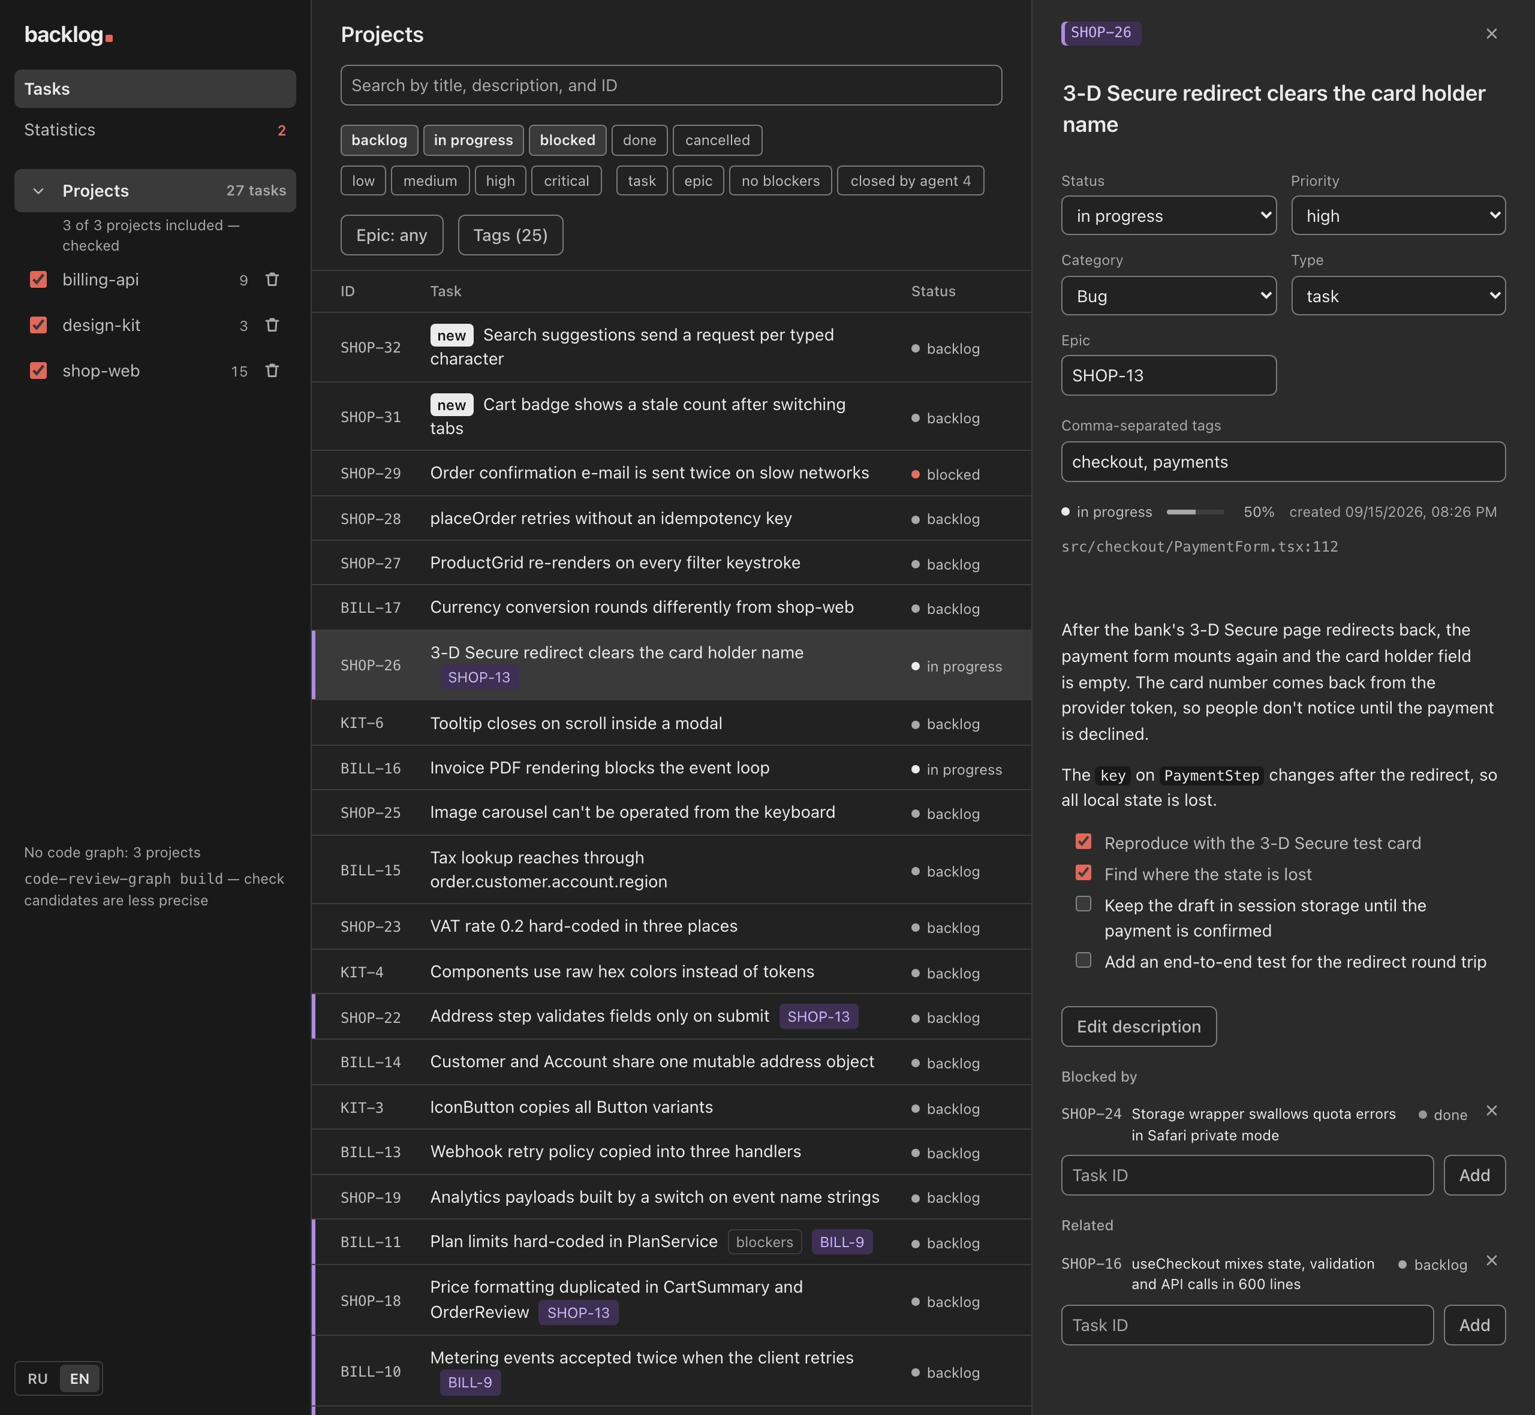The image size is (1535, 1415).
Task: Uncheck 'Reproduce with the 3-D Secure test card'
Action: (1082, 841)
